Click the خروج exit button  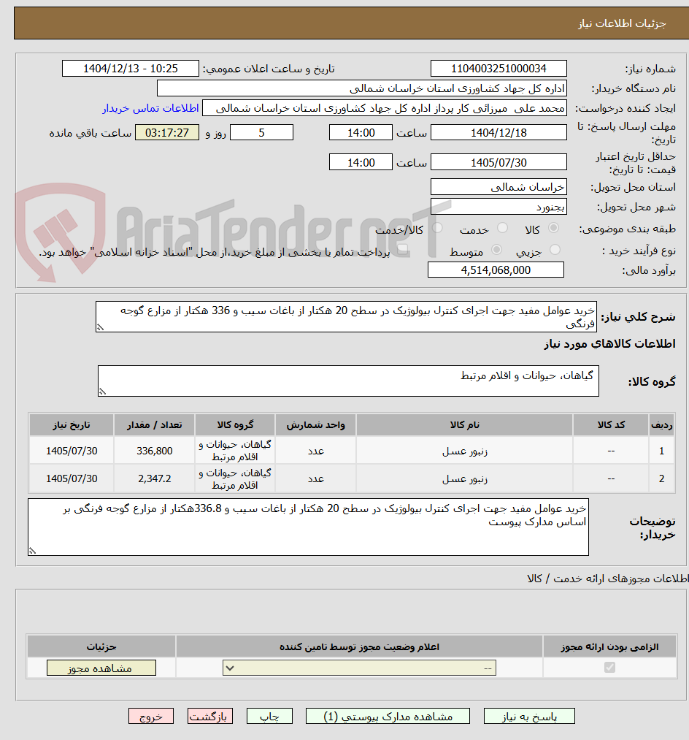pyautogui.click(x=151, y=716)
